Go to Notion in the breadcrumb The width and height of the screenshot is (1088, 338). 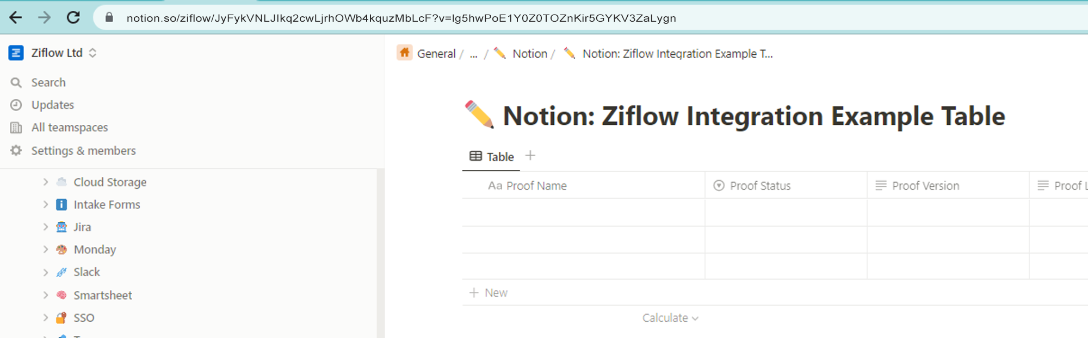coord(530,54)
